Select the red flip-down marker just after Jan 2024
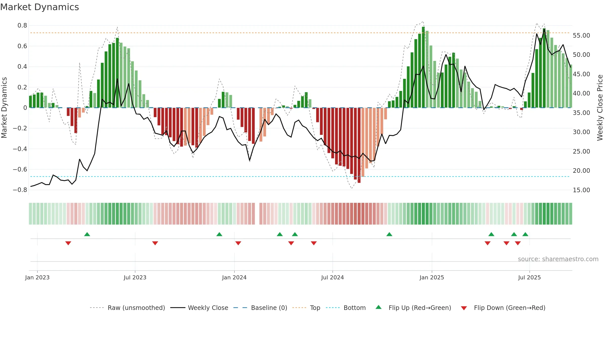 (238, 243)
